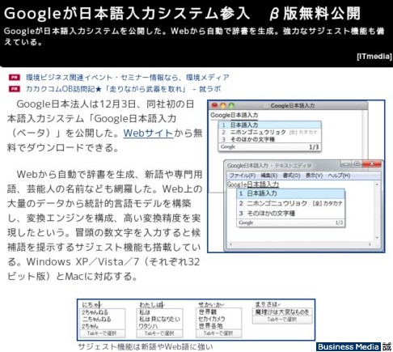Click the text editor horizontal scrollbar left arrow

point(230,244)
